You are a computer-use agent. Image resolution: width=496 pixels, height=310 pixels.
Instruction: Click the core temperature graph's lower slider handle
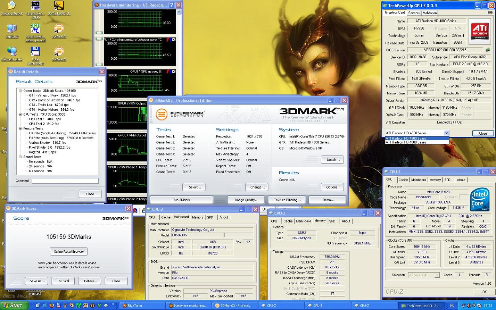(99, 65)
